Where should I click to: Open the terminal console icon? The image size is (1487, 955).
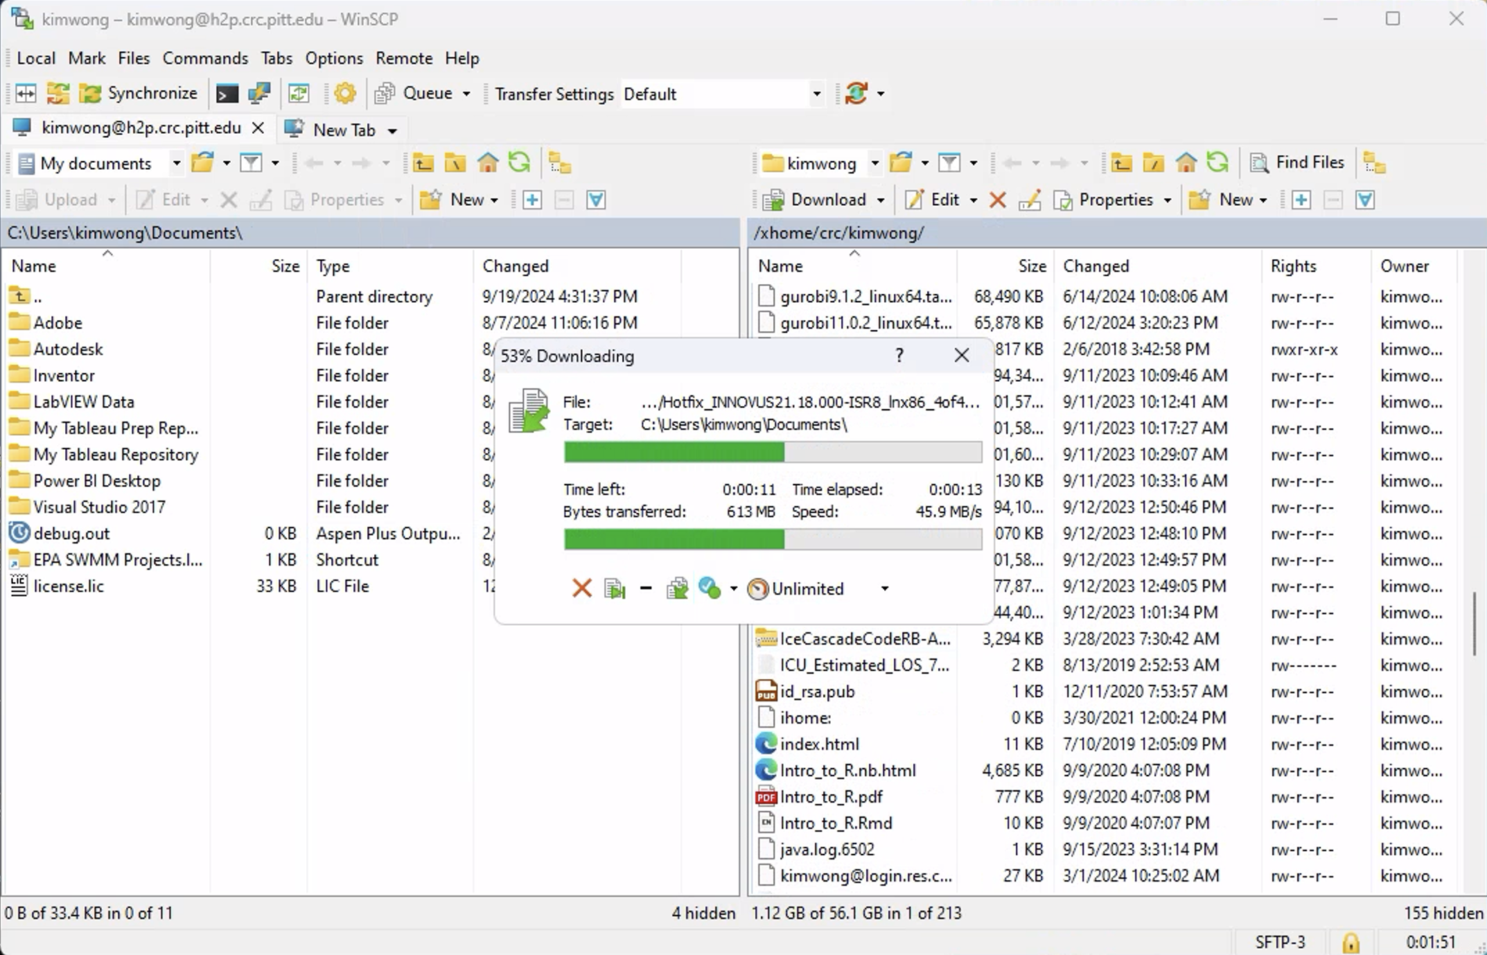click(x=227, y=93)
